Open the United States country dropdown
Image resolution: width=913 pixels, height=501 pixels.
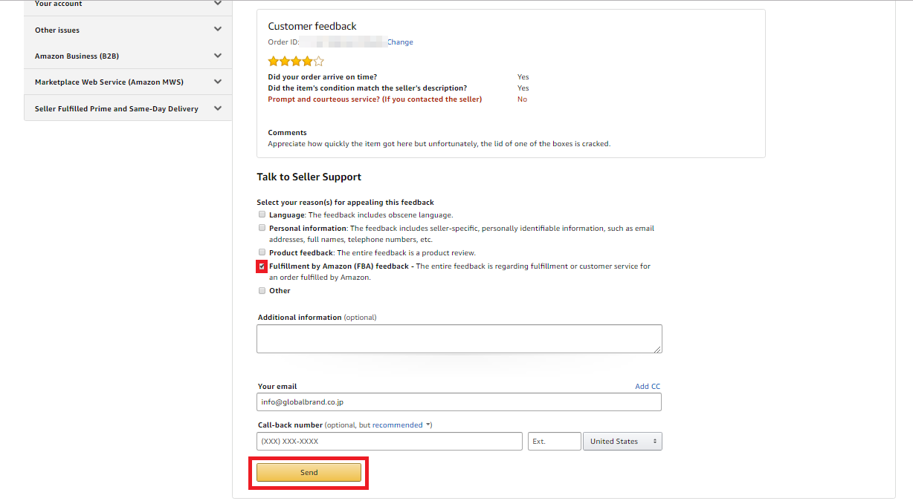click(622, 441)
